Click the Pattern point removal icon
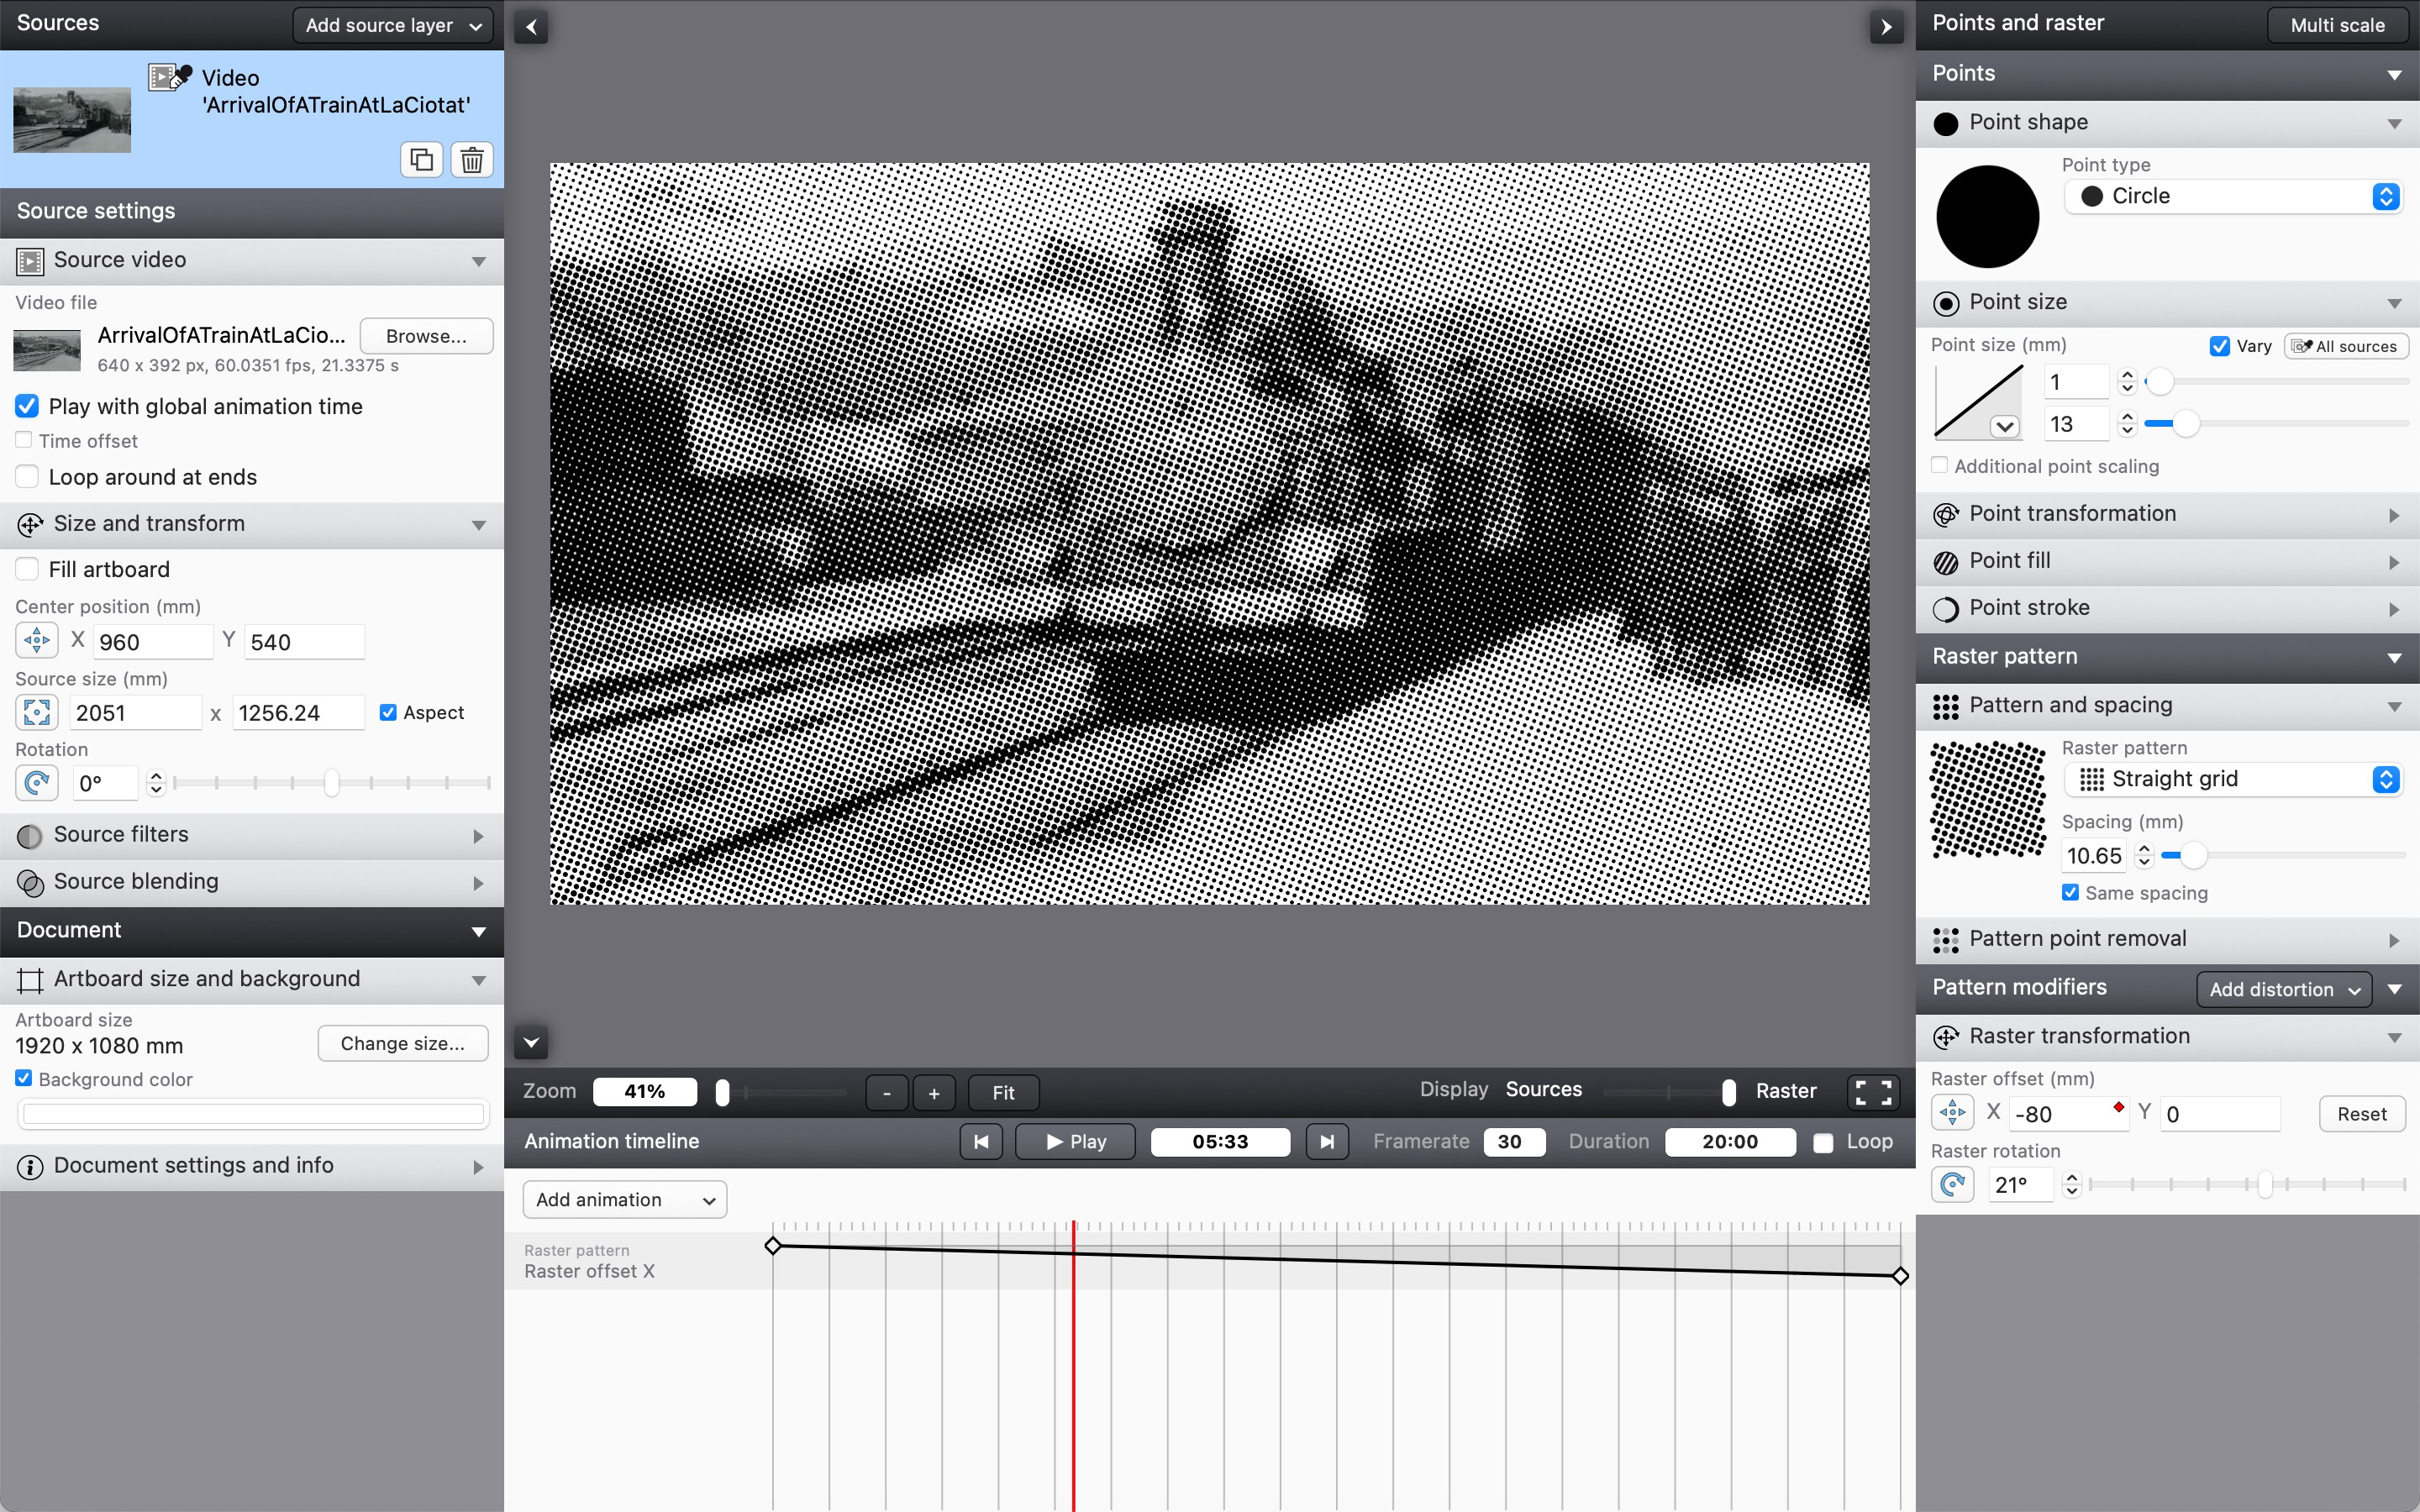The image size is (2420, 1512). pyautogui.click(x=1946, y=940)
